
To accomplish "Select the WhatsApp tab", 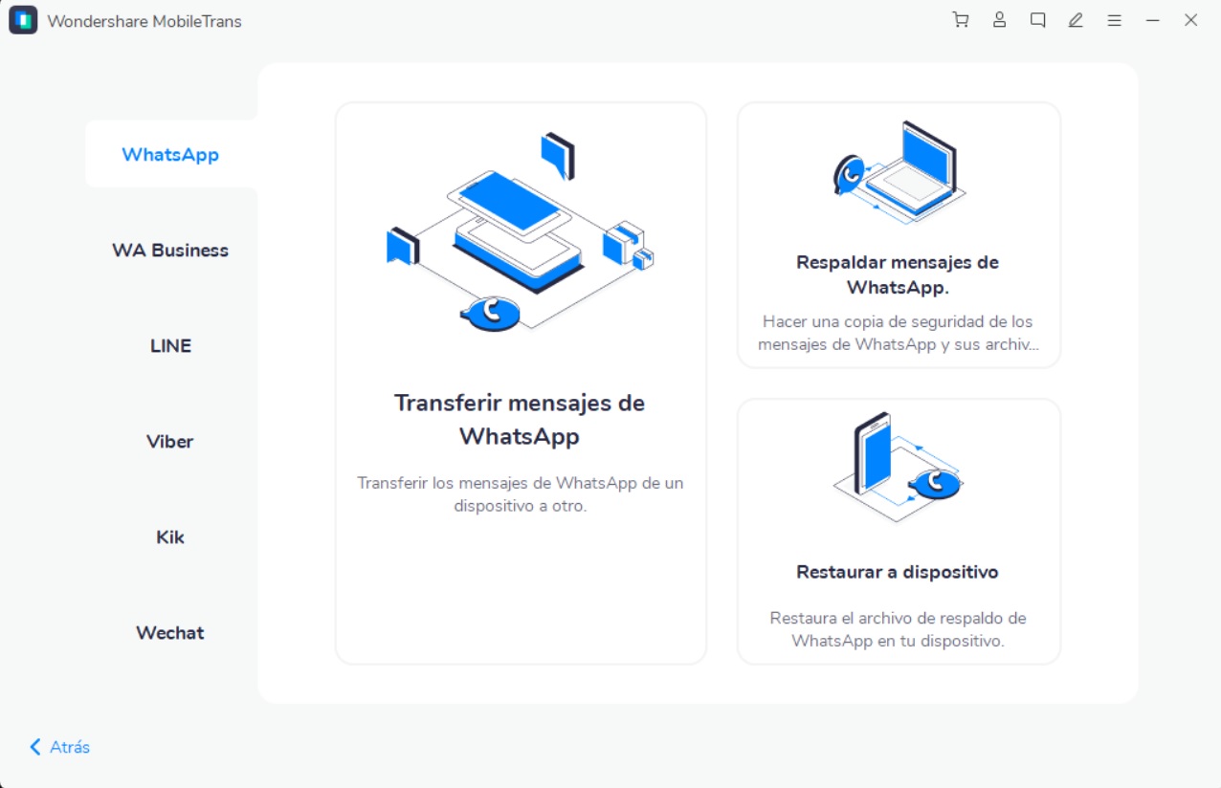I will (x=170, y=154).
